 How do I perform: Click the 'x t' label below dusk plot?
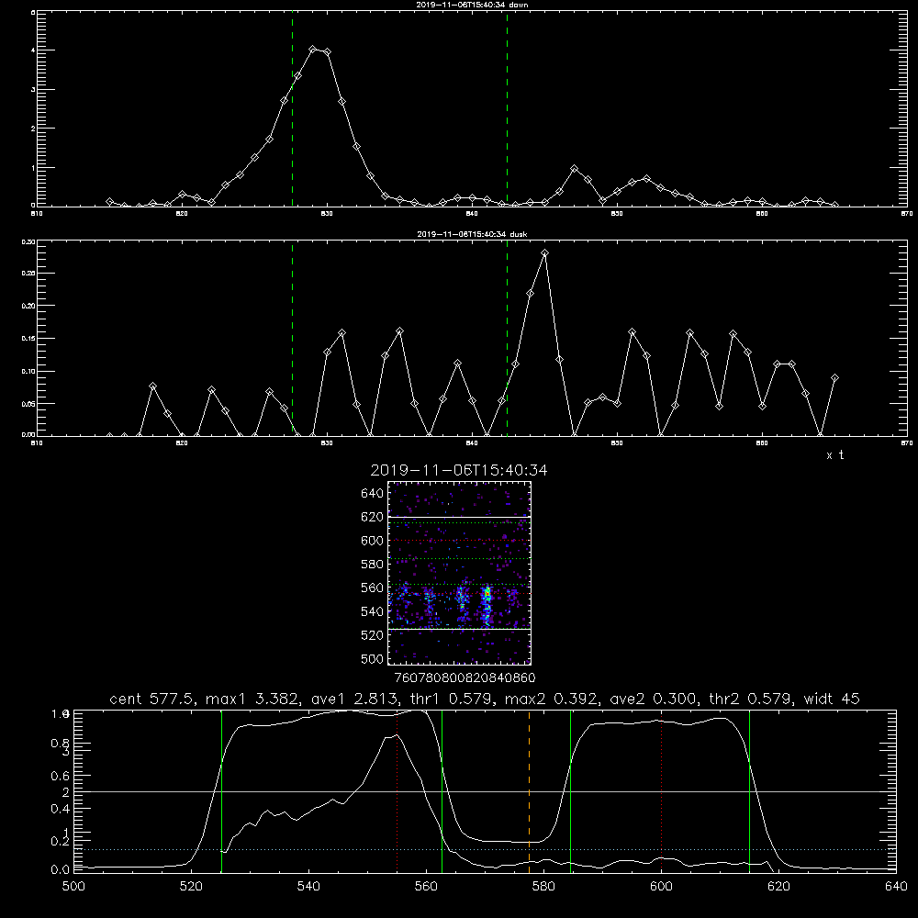834,455
